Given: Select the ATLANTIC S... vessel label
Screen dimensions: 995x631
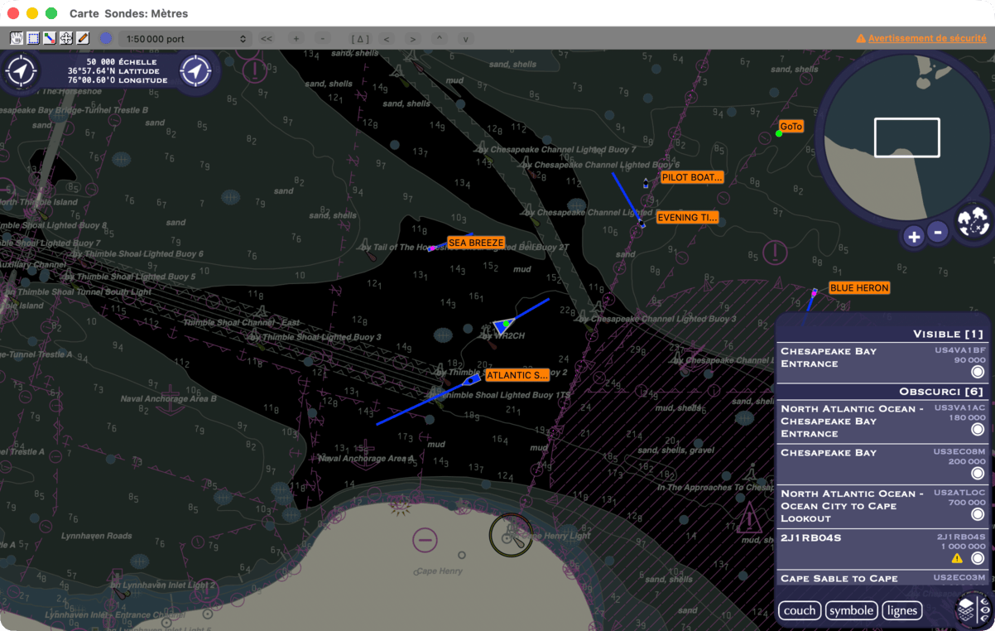Looking at the screenshot, I should pos(517,375).
